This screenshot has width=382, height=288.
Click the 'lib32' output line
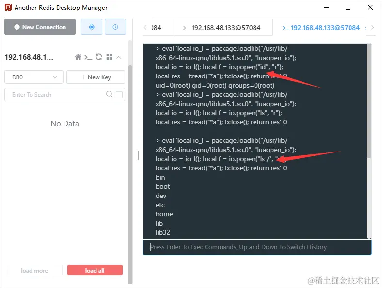(x=163, y=232)
